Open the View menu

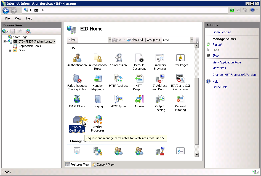(18, 18)
